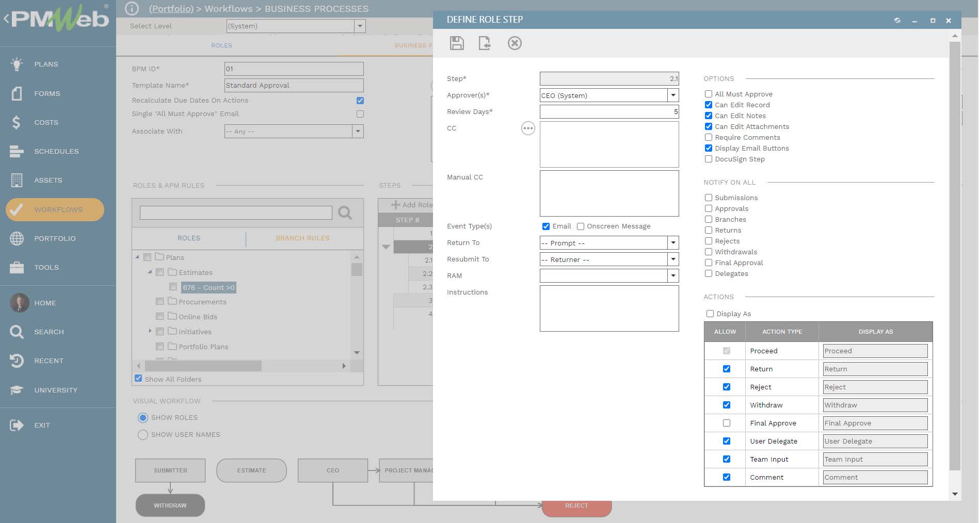Click the Review Days input field

[x=609, y=112]
